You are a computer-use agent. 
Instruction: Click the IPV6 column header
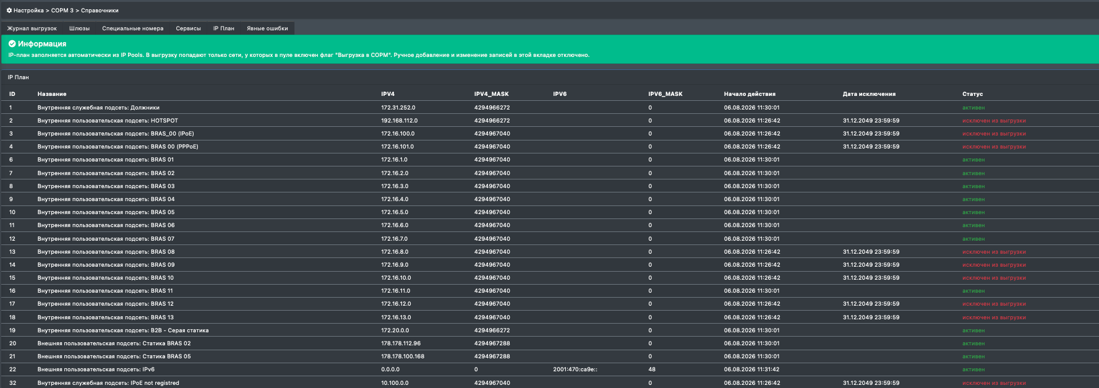point(560,94)
